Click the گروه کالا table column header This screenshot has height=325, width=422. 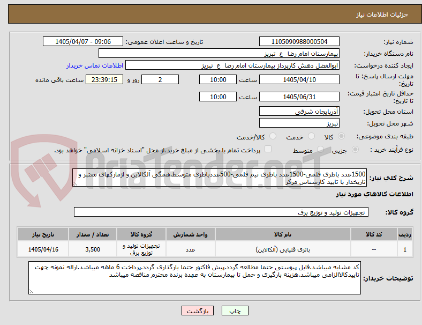141,234
